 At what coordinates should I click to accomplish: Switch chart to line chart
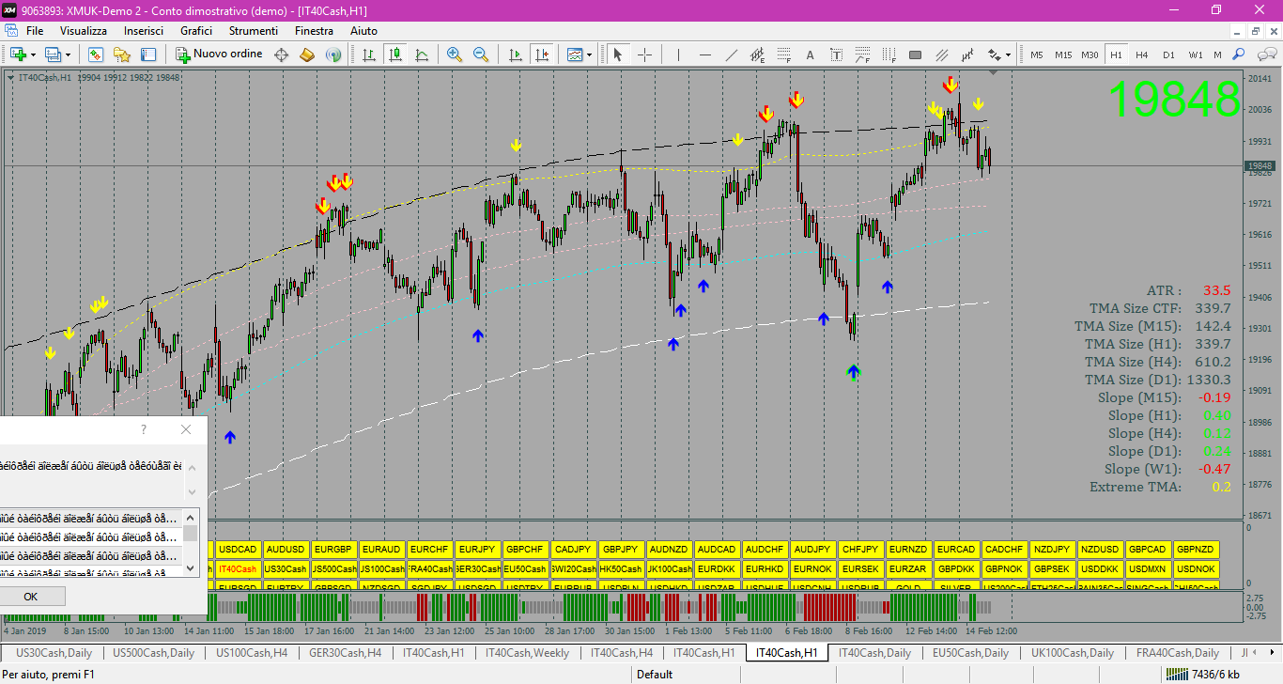pyautogui.click(x=422, y=54)
